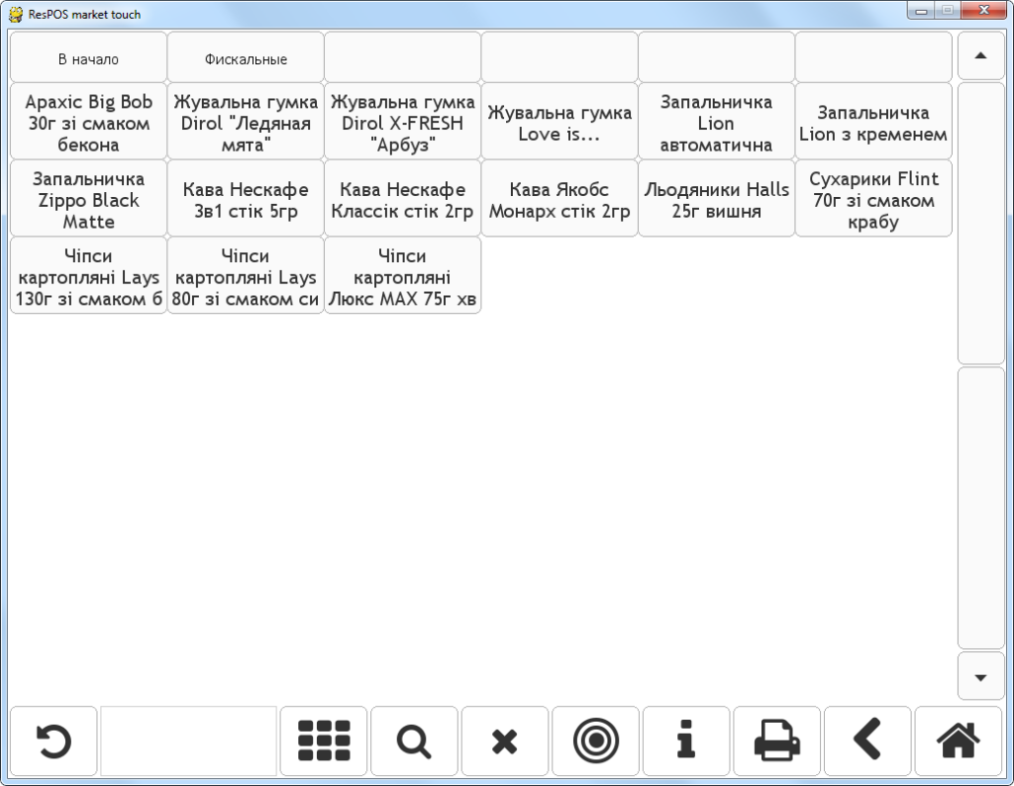Click the scroll down arrow button

(x=980, y=677)
